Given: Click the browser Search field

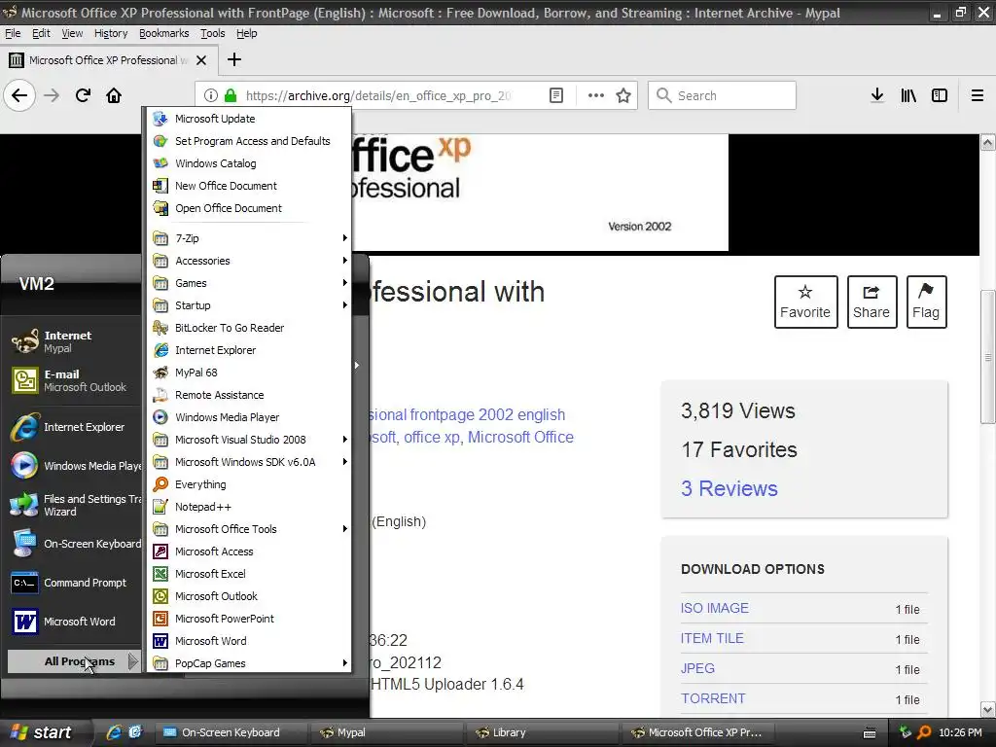Looking at the screenshot, I should tap(722, 95).
